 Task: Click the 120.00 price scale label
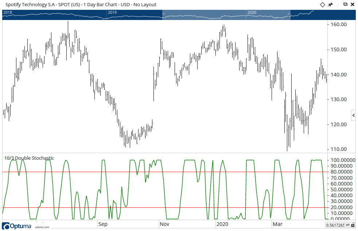point(339,125)
